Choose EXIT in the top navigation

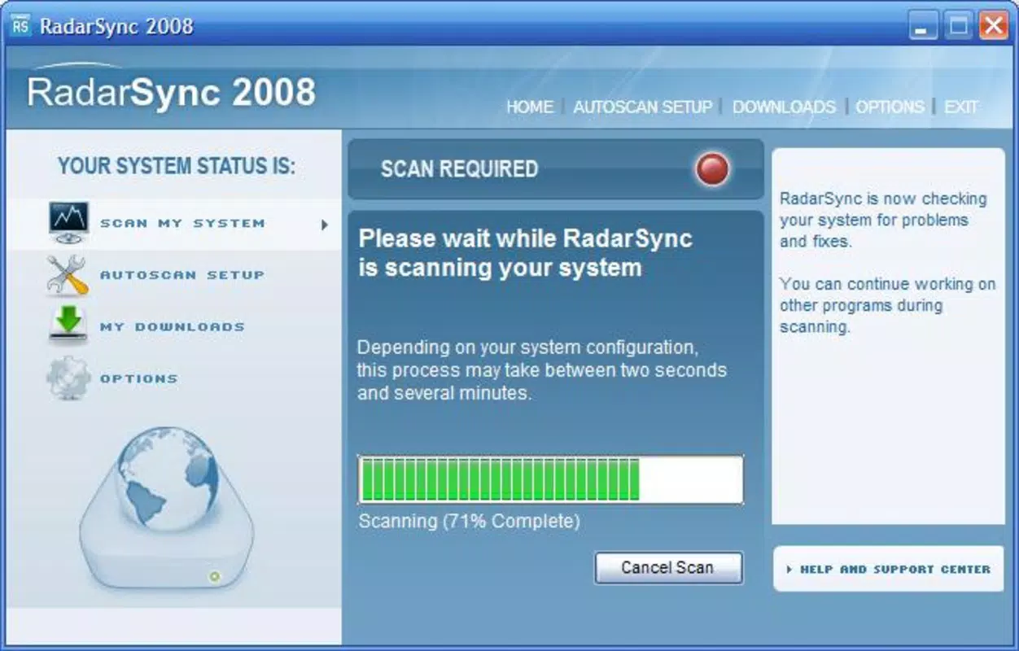961,107
